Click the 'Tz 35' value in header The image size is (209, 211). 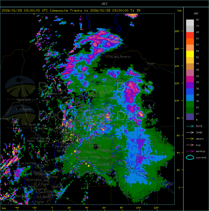135,10
